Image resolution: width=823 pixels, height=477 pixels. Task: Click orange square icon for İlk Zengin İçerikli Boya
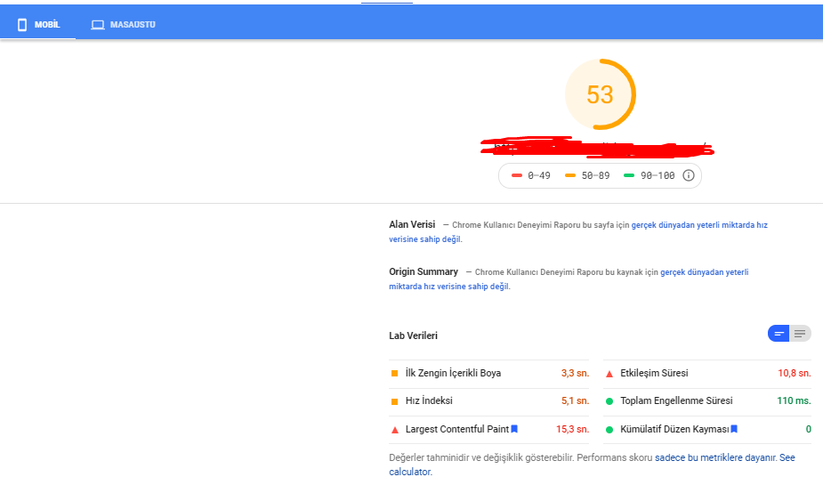coord(395,374)
